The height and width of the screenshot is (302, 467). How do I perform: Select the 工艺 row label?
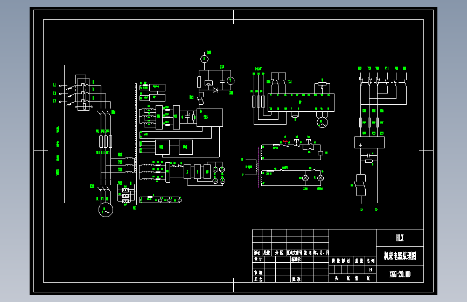[x=258, y=279]
